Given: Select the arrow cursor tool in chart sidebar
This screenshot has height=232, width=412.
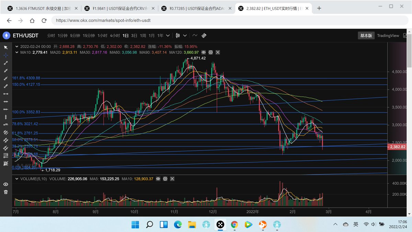Looking at the screenshot, I should point(5,47).
